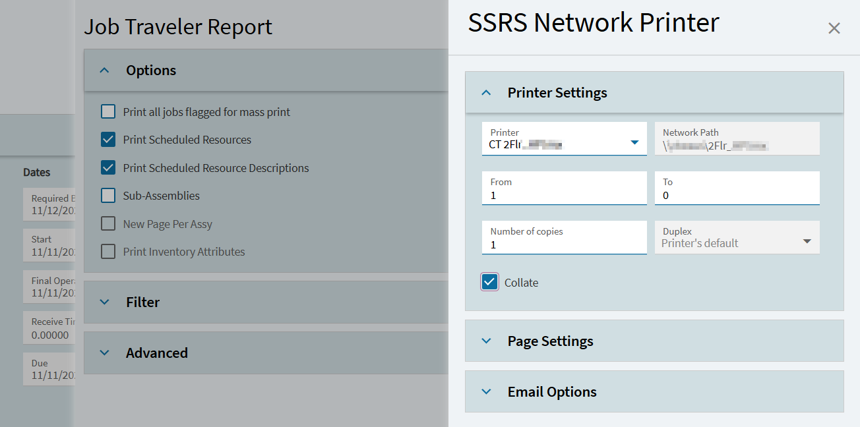Enable the Sub-Assemblies option
The image size is (860, 427).
point(107,195)
